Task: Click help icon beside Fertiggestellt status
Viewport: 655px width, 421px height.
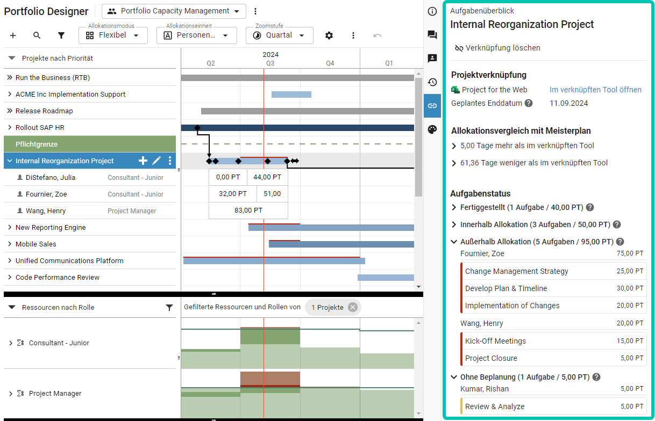Action: click(590, 207)
